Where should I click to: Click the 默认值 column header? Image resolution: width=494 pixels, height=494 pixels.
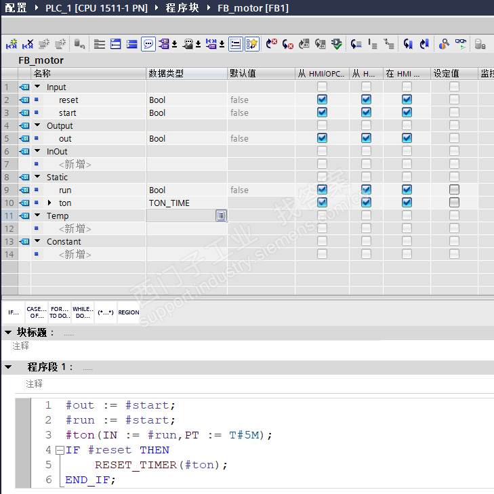tap(261, 73)
